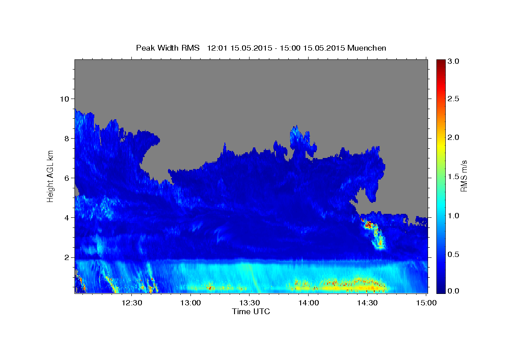The width and height of the screenshot is (529, 352).
Task: Click the cyan band of the colorbar
Action: 440,207
